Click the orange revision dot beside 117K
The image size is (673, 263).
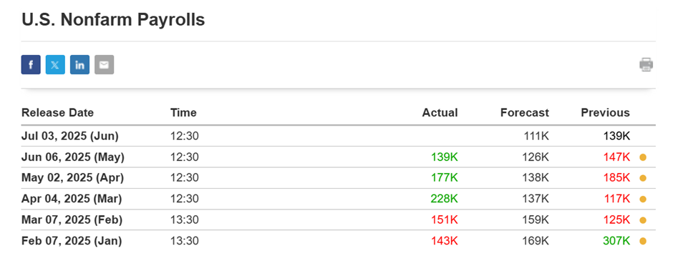point(642,199)
